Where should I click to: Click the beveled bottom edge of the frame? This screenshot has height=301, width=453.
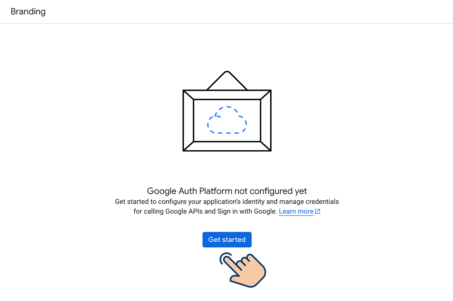click(x=227, y=146)
